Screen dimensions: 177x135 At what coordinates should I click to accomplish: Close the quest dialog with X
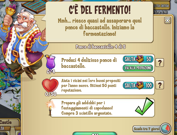[x=167, y=20]
